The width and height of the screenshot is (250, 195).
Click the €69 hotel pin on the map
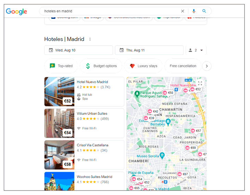point(191,148)
